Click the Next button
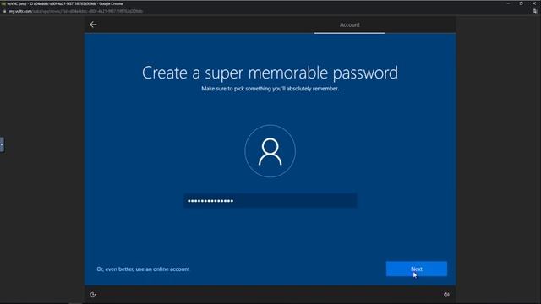Image resolution: width=541 pixels, height=304 pixels. pos(417,269)
